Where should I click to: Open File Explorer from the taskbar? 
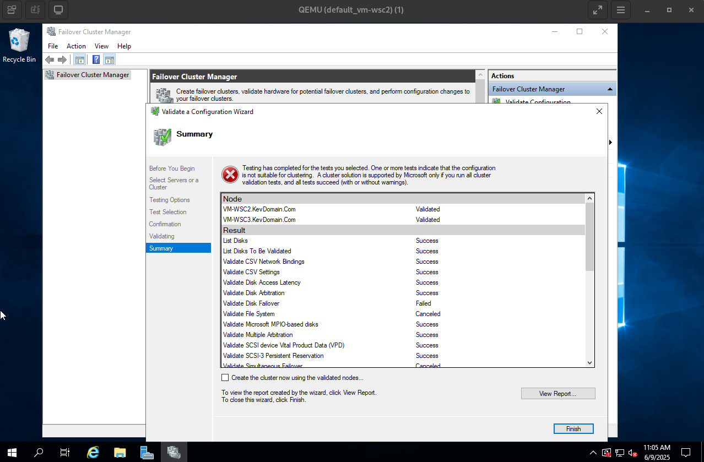[120, 452]
